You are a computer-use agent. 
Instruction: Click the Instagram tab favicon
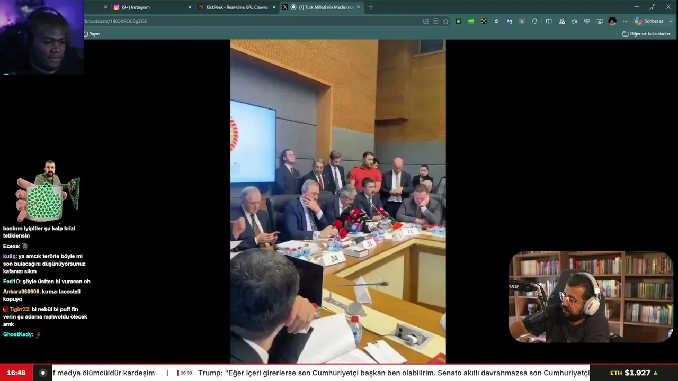pos(117,7)
